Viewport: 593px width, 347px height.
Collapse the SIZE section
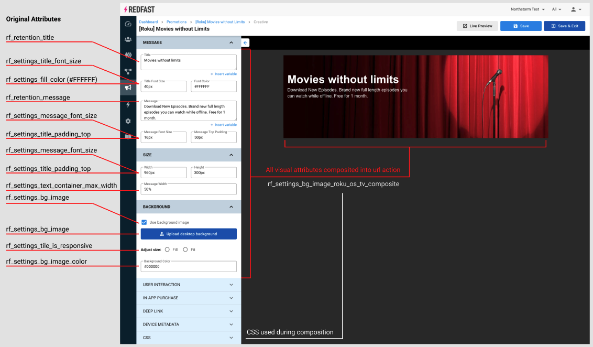coord(189,155)
